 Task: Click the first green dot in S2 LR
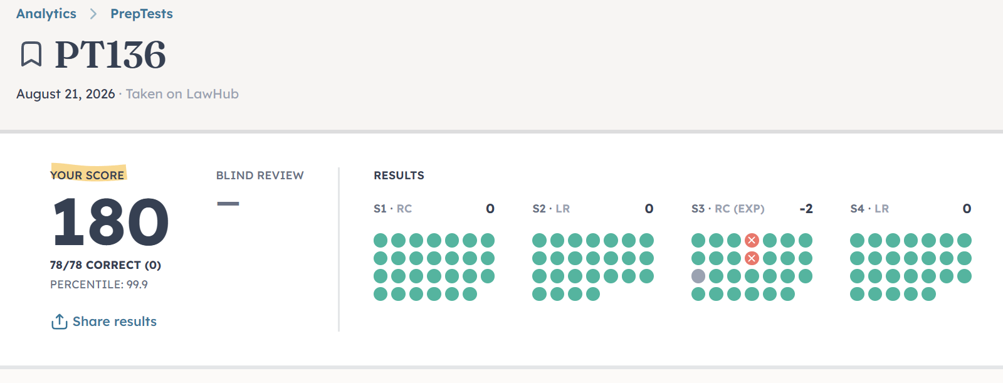pyautogui.click(x=539, y=240)
